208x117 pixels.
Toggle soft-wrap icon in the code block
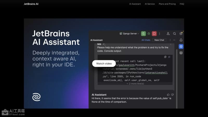(x=169, y=57)
